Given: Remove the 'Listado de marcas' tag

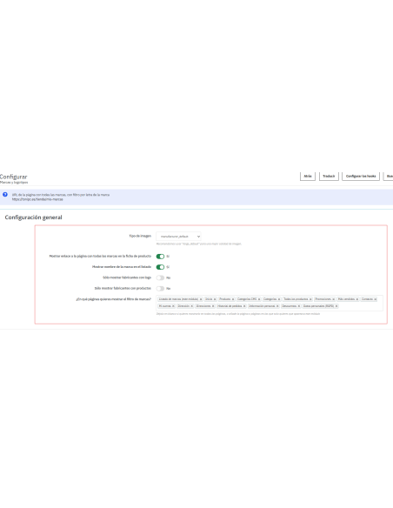Looking at the screenshot, I should tap(201, 299).
